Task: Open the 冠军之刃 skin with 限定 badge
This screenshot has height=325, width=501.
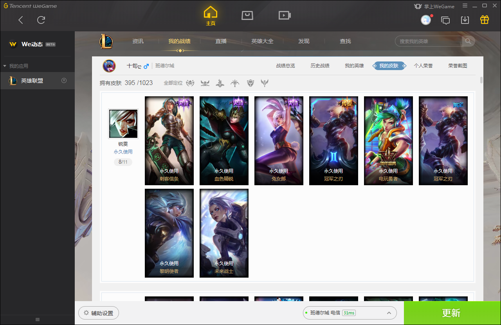Action: (x=443, y=141)
